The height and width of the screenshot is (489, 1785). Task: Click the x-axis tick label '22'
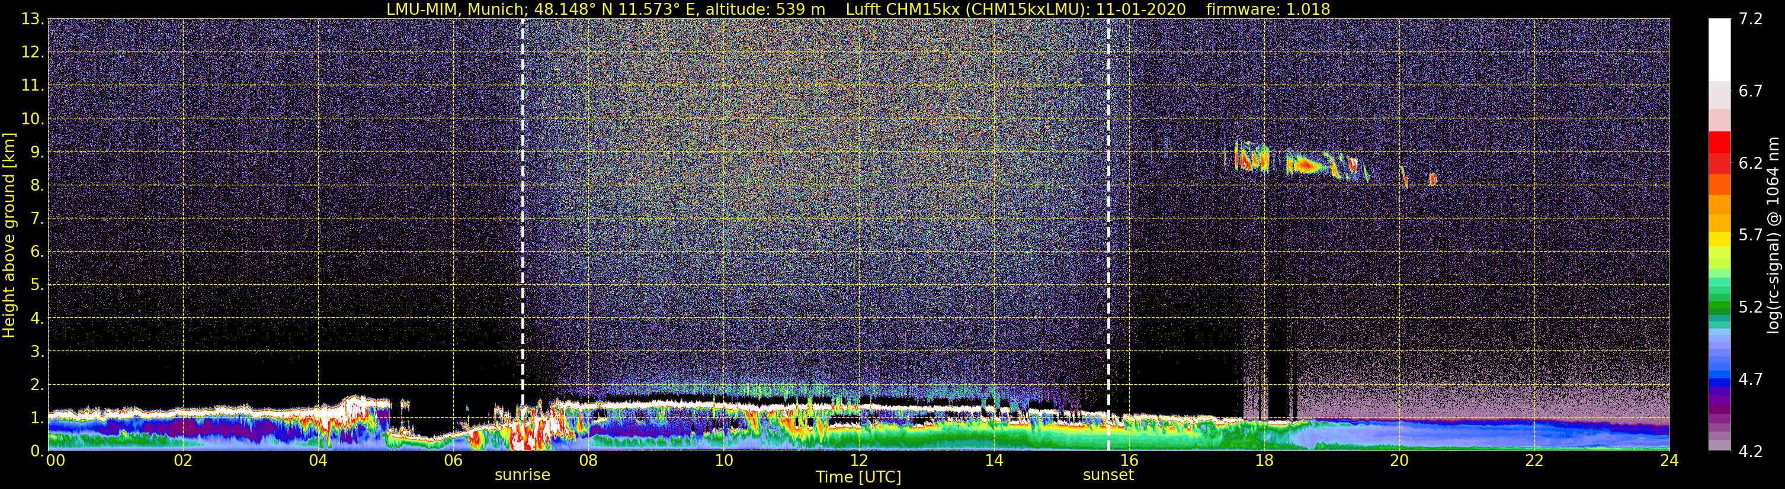tap(1534, 461)
